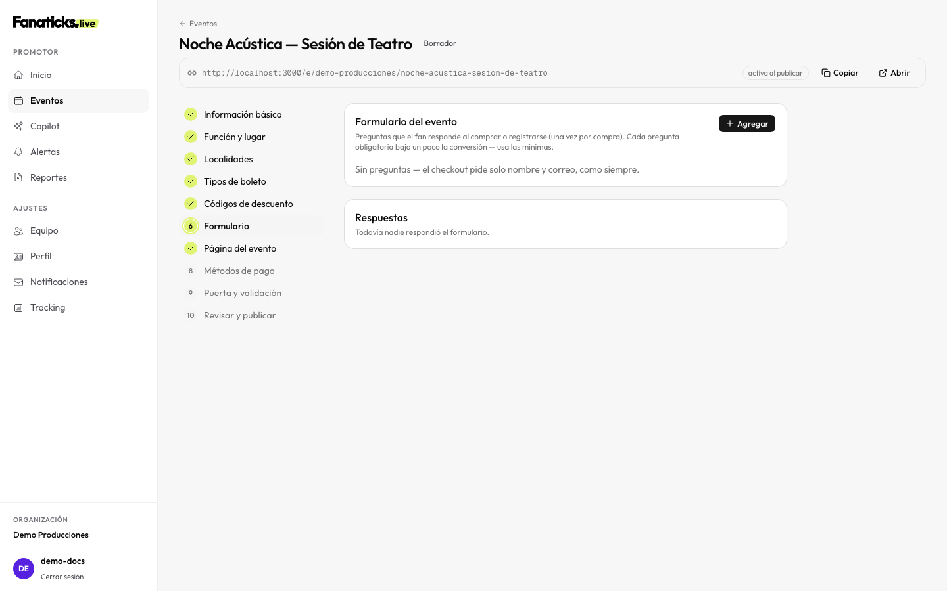The image size is (947, 591).
Task: Click the Notificaciones envelope icon
Action: tap(18, 282)
